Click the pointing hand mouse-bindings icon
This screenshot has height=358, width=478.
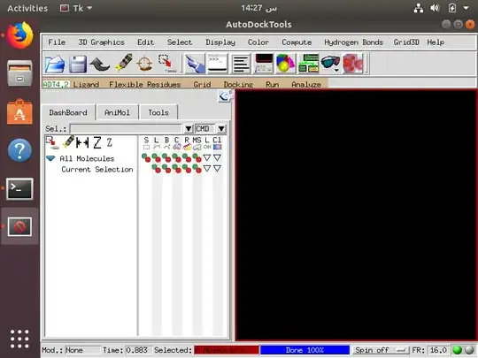tap(195, 64)
